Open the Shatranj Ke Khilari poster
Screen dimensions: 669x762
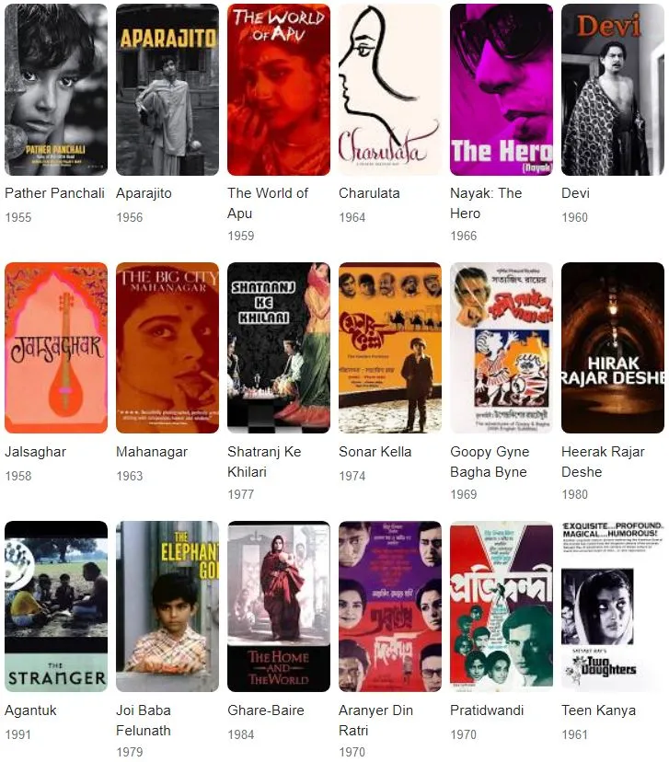tap(279, 348)
